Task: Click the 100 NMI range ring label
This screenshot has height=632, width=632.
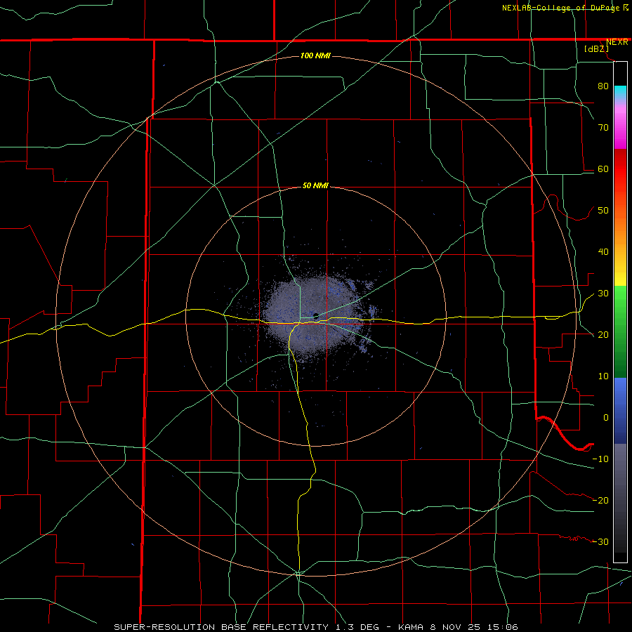Action: tap(315, 55)
